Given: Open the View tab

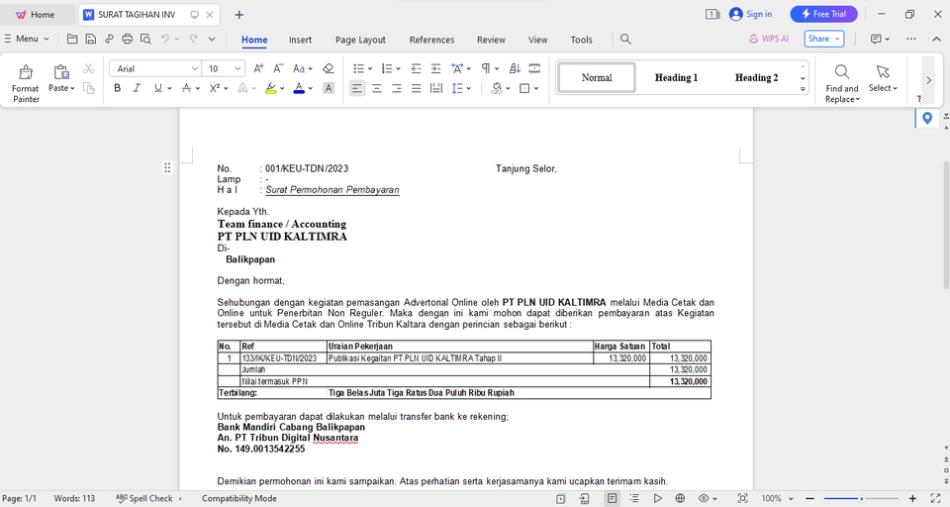Looking at the screenshot, I should click(x=537, y=40).
